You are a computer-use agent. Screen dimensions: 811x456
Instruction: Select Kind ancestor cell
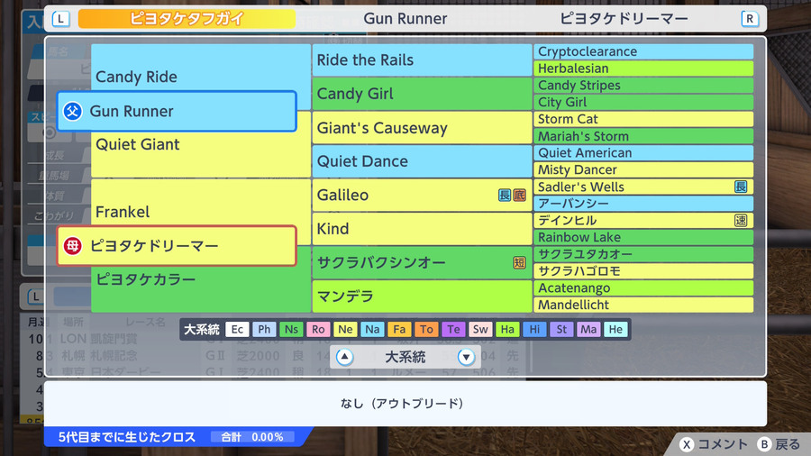coord(422,229)
